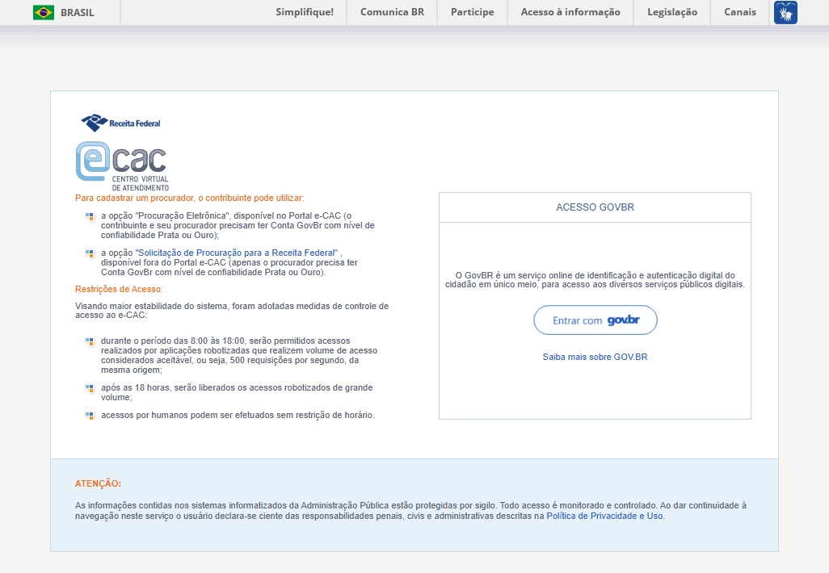Image resolution: width=829 pixels, height=573 pixels.
Task: Open Saiba mais sobre GOV.BR link
Action: 595,357
